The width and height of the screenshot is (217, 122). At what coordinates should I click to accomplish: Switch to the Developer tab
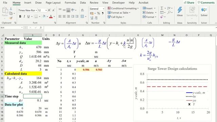[x=118, y=3]
